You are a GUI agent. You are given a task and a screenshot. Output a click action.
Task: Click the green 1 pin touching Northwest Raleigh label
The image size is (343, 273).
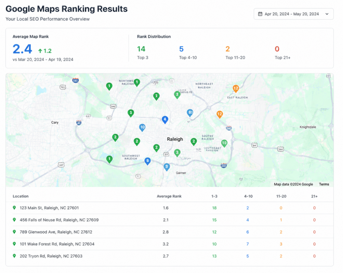(x=137, y=83)
